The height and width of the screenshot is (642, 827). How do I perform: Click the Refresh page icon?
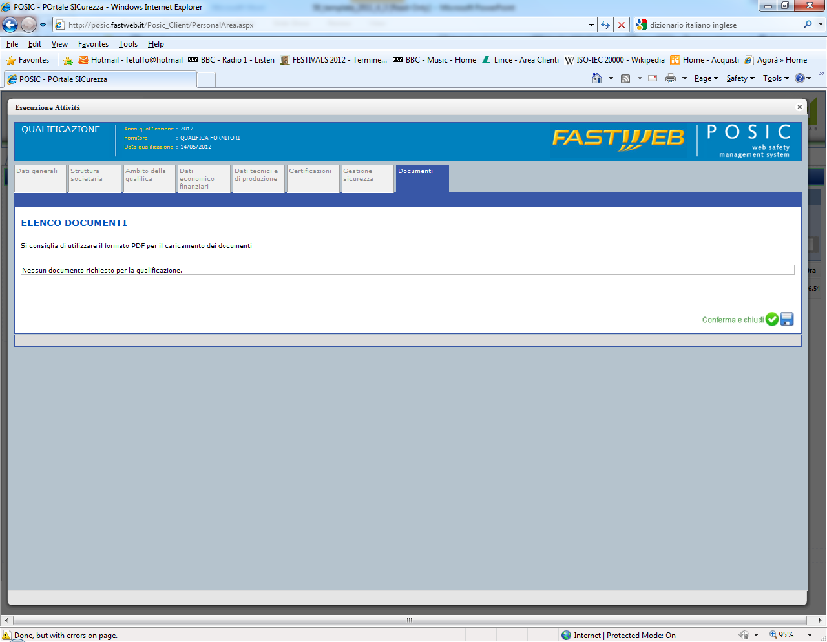click(605, 25)
